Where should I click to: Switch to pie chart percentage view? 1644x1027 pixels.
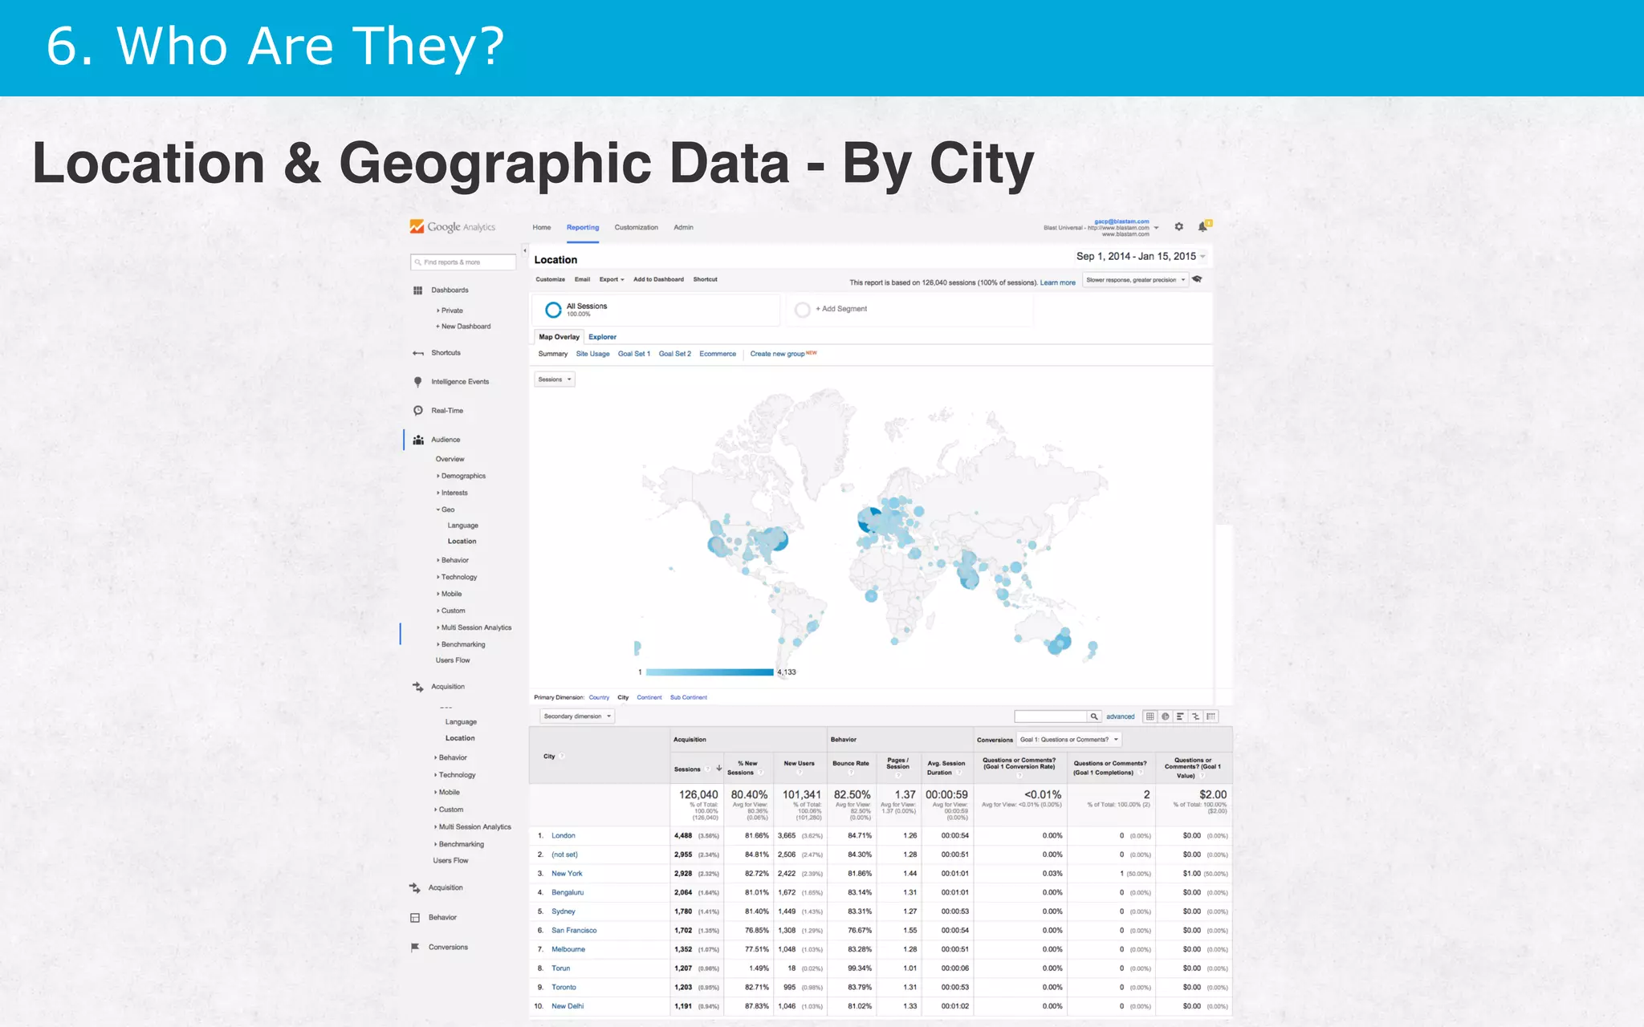(1165, 716)
